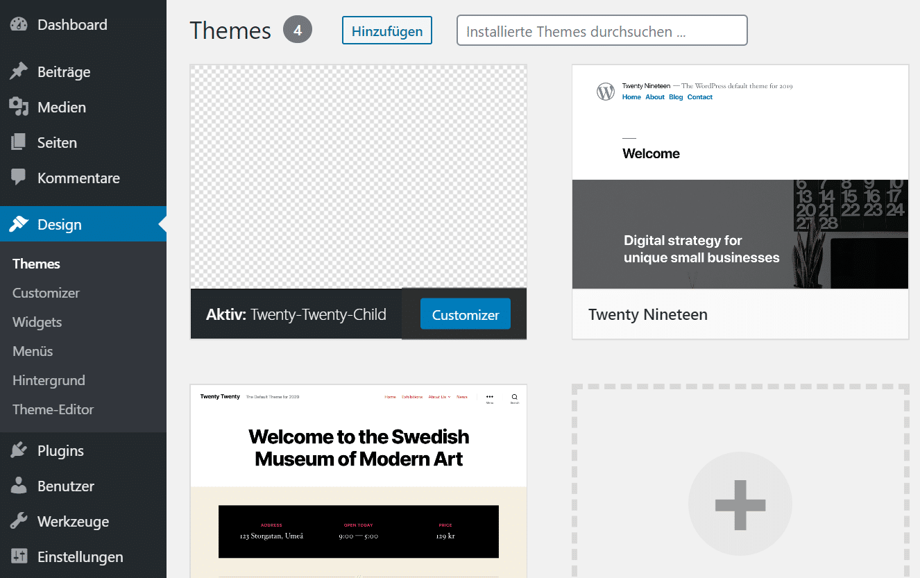Click the Medien media icon
This screenshot has height=578, width=920.
click(19, 107)
